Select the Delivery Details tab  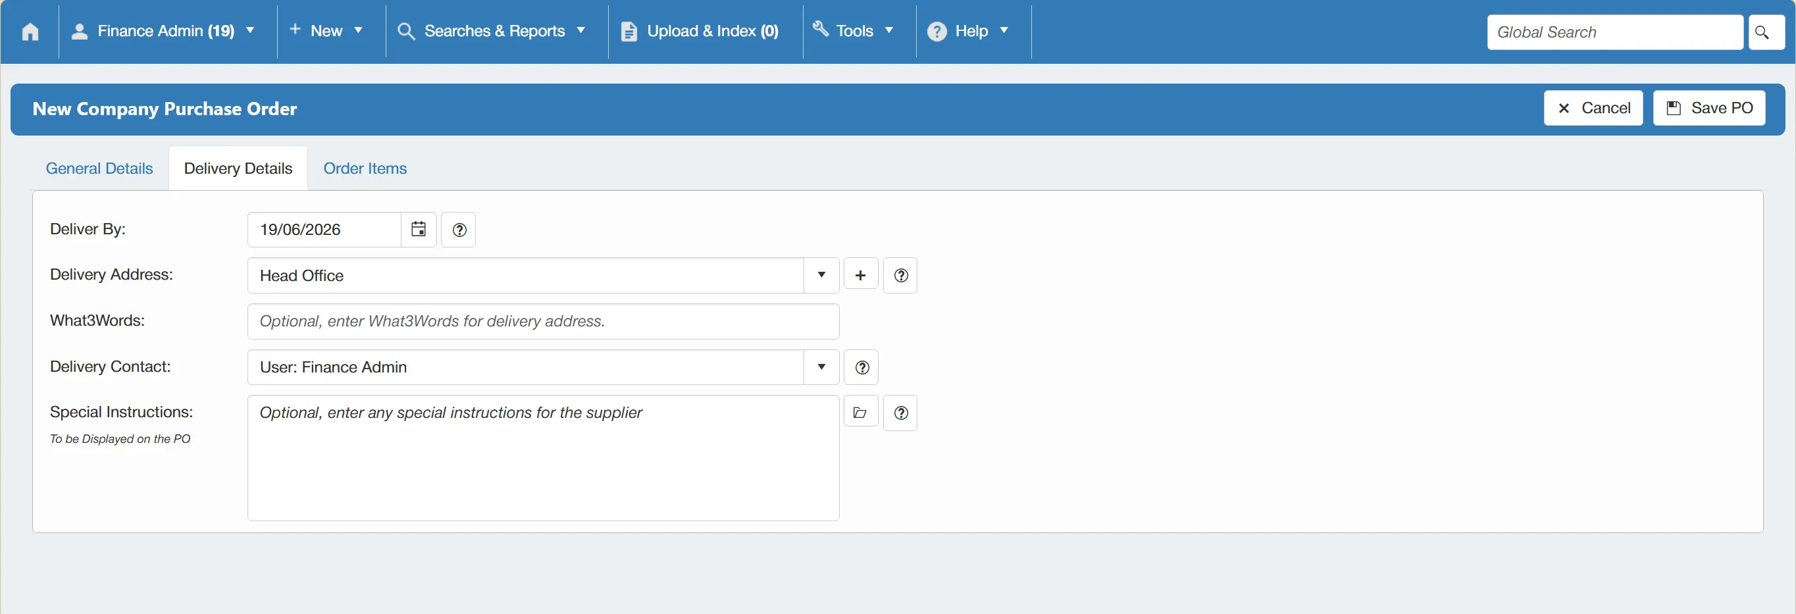238,168
